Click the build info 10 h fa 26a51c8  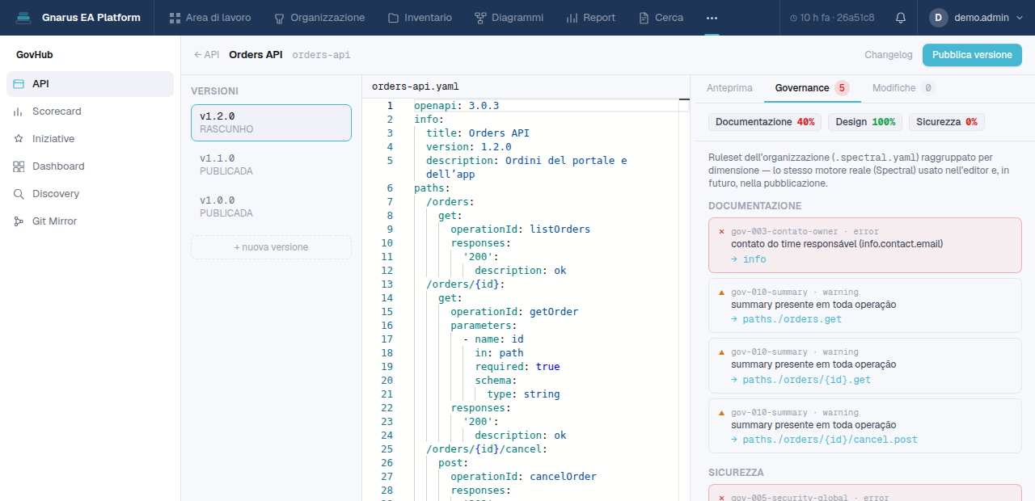tap(831, 17)
